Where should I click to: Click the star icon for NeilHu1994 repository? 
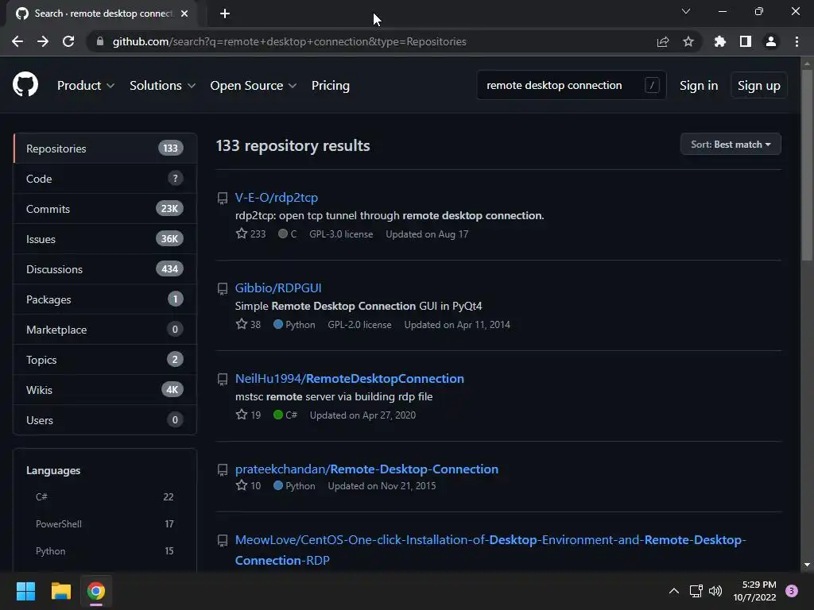pyautogui.click(x=242, y=415)
